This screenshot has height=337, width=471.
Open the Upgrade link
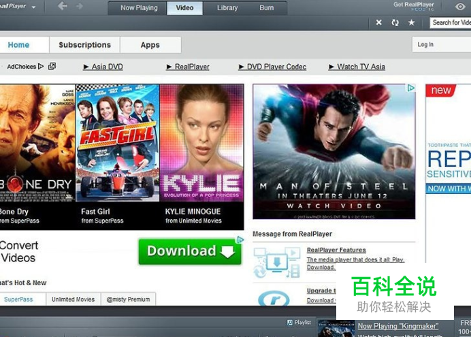(321, 291)
